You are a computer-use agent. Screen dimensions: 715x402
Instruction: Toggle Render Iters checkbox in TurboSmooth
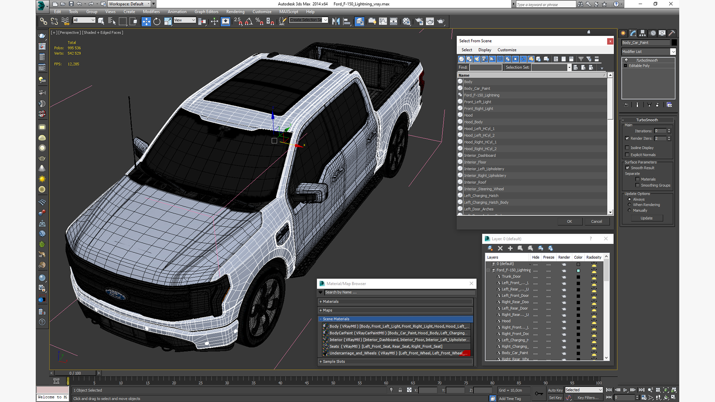tap(627, 138)
